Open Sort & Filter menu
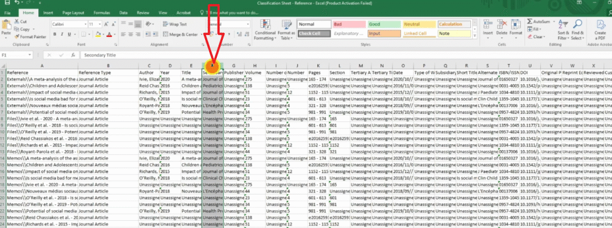The width and height of the screenshot is (612, 228). tap(563, 30)
